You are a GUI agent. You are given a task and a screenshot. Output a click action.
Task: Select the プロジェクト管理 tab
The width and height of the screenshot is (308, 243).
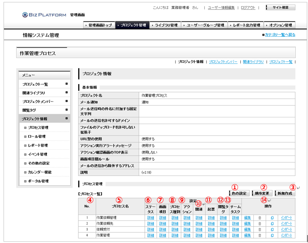pos(132,25)
